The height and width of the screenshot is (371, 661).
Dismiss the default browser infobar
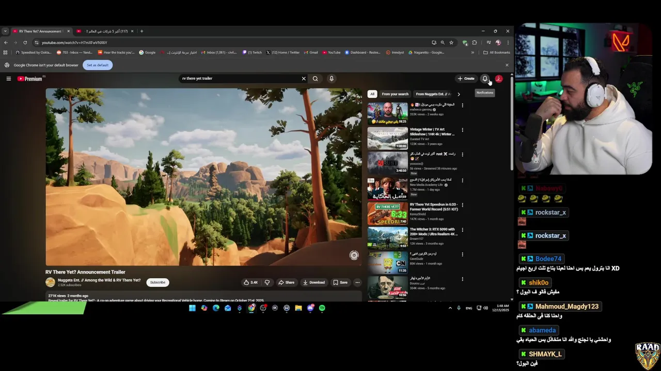click(507, 65)
